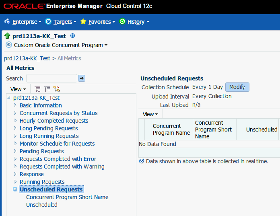This screenshot has width=280, height=216.
Task: Click the Enterprise cubes icon
Action: [7, 21]
